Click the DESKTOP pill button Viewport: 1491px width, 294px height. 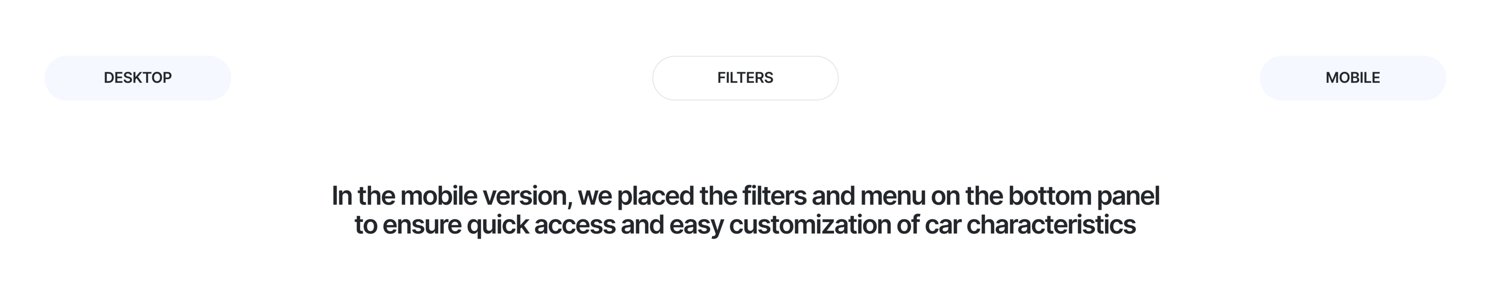138,78
